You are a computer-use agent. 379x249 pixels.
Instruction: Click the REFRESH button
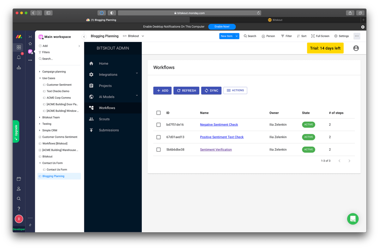coord(186,90)
